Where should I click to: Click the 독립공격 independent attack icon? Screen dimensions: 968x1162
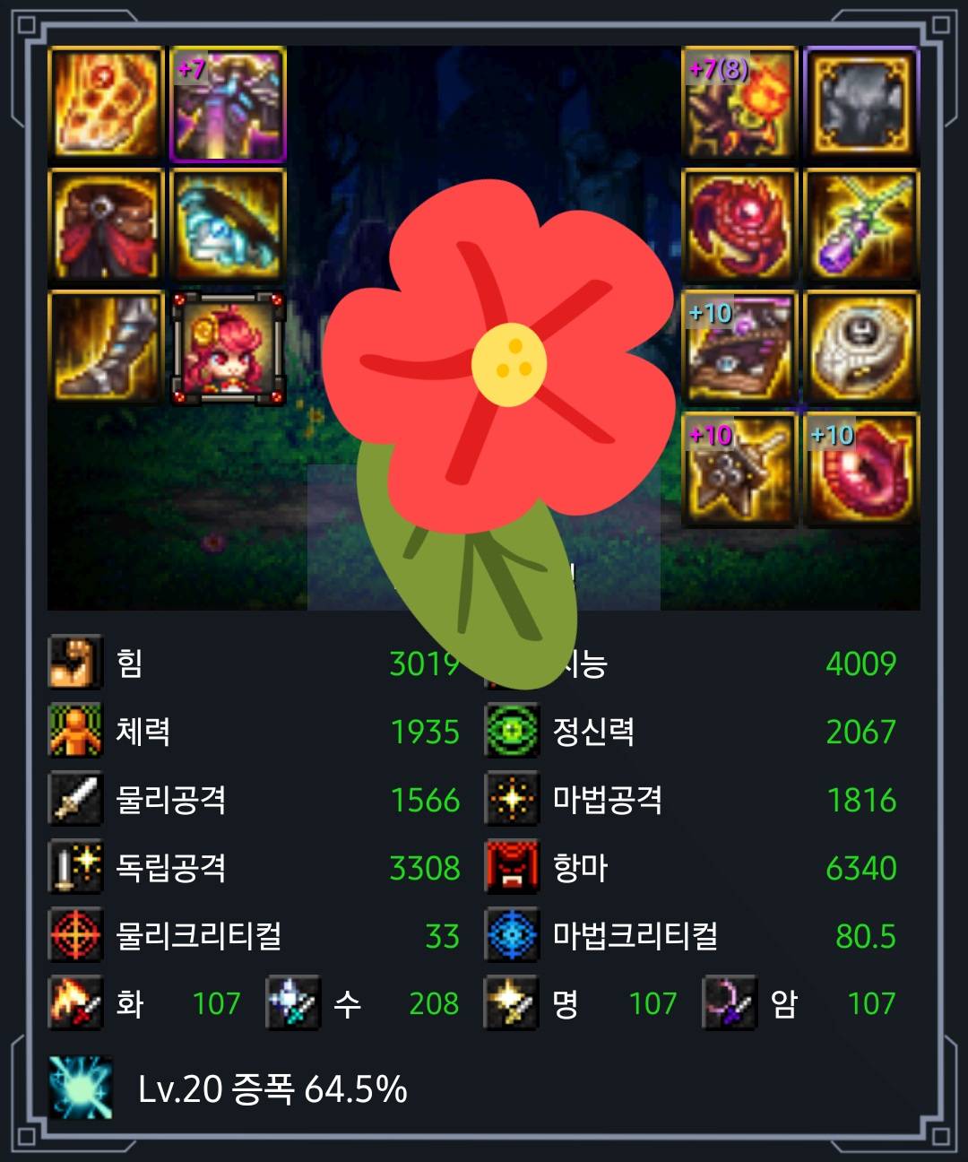pos(75,867)
